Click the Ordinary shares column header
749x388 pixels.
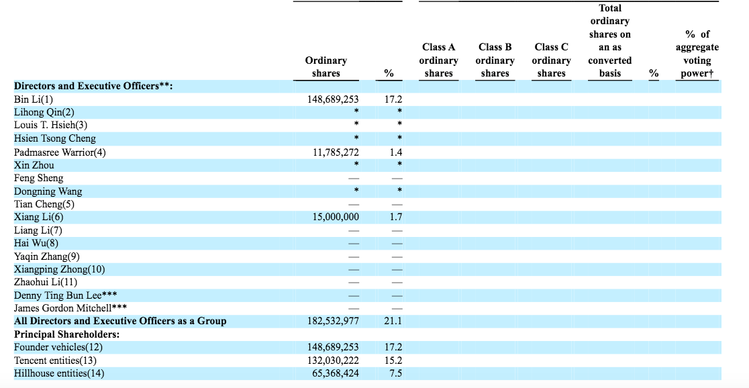pos(326,67)
